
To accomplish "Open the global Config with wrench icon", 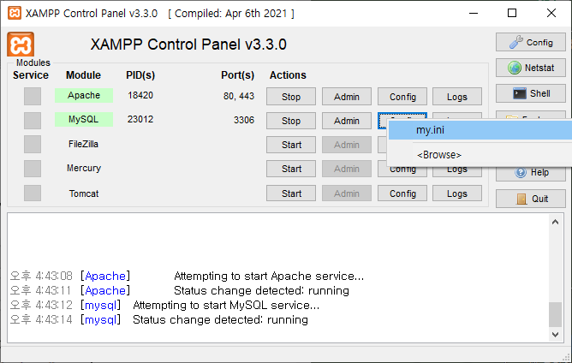I will 530,42.
